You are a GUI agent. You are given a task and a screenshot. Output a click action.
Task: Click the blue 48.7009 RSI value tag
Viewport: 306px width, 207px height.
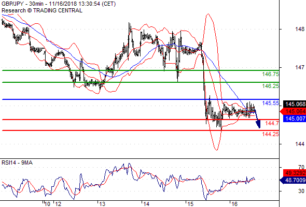click(x=293, y=180)
